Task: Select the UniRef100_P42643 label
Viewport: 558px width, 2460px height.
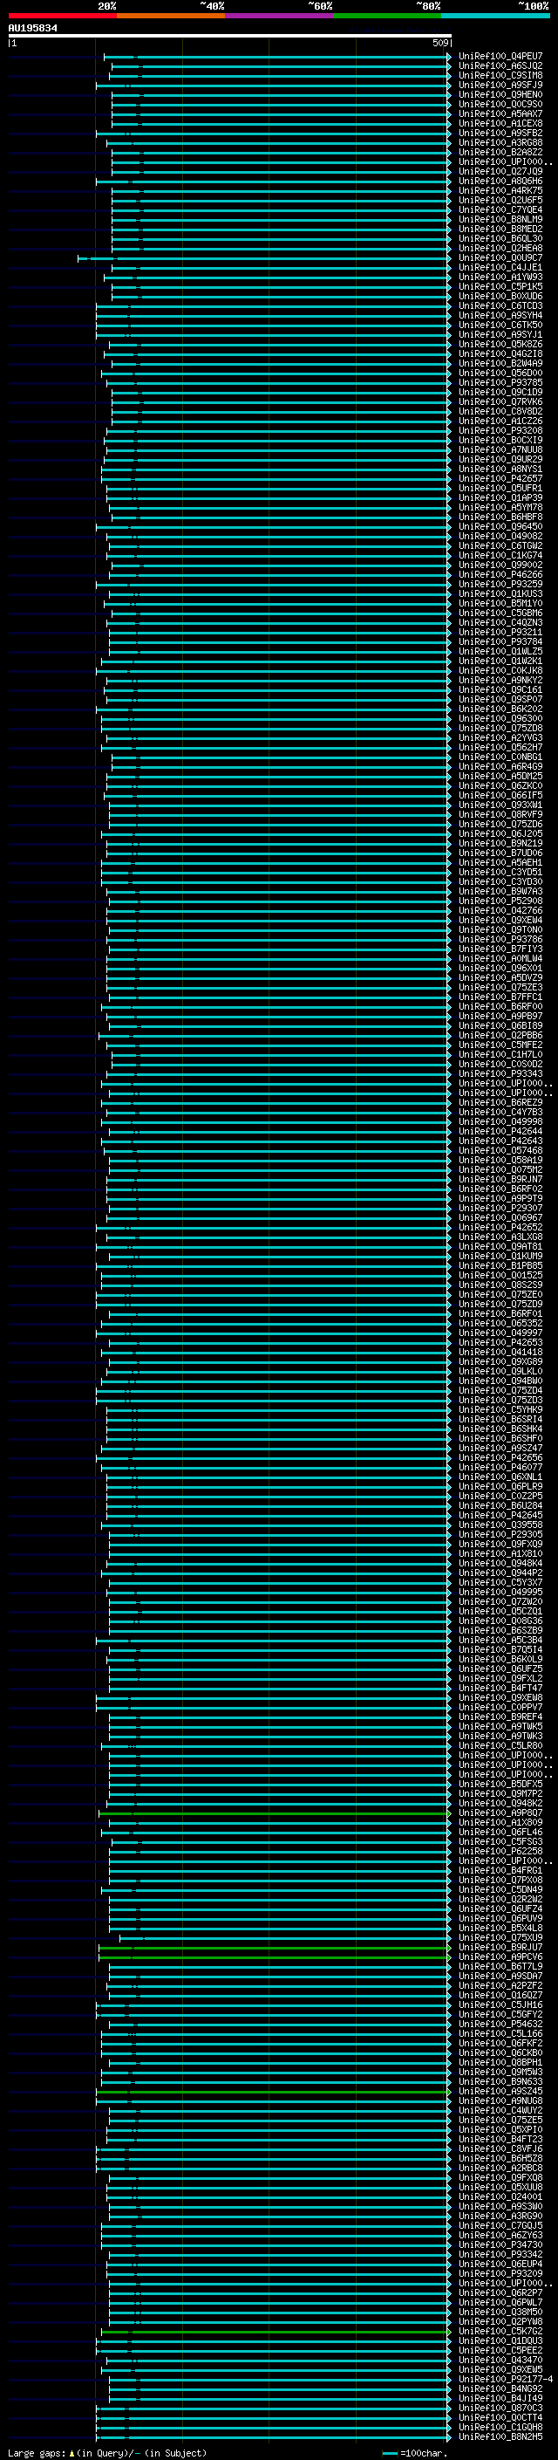Action: [x=500, y=1141]
